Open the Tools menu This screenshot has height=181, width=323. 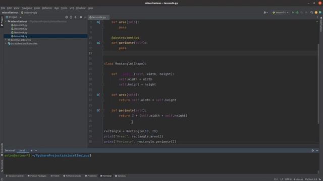click(x=64, y=8)
